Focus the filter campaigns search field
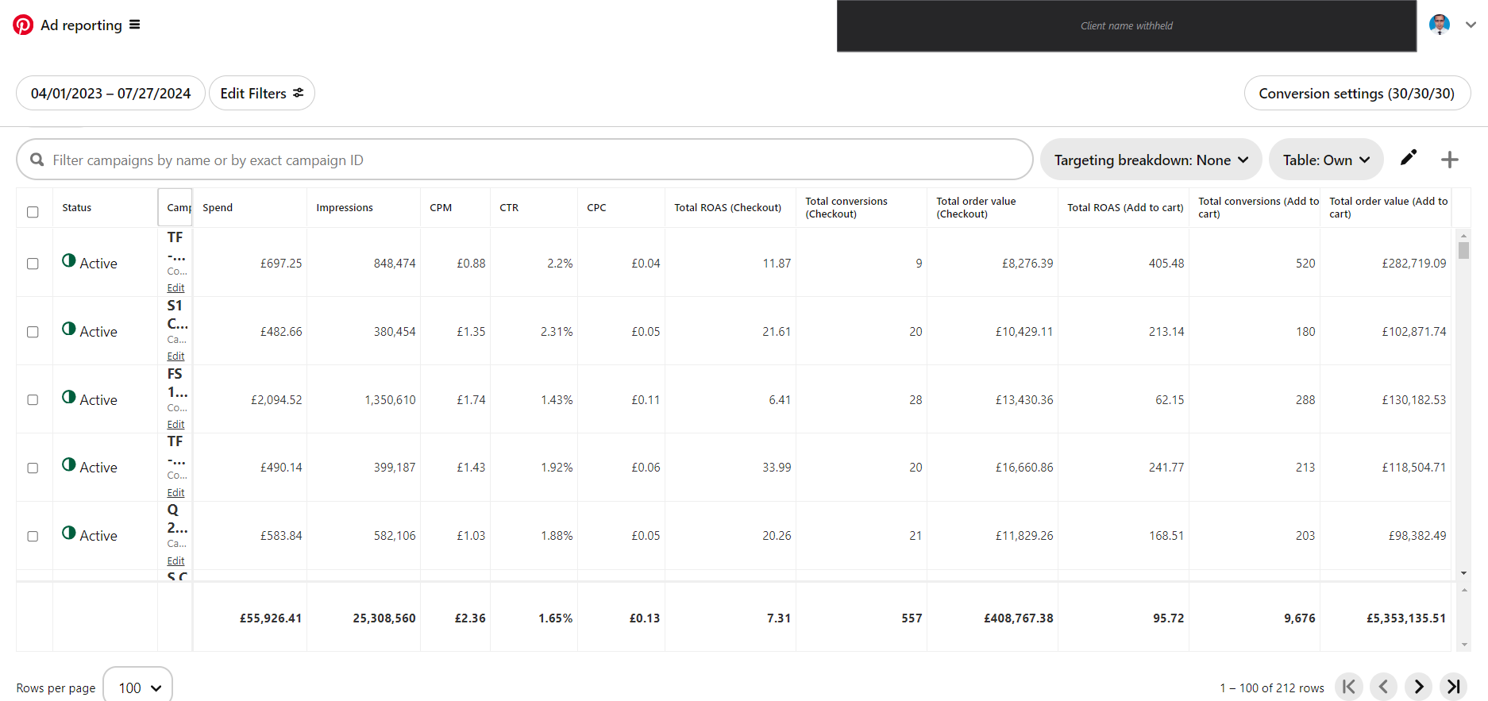The width and height of the screenshot is (1488, 701). 525,160
